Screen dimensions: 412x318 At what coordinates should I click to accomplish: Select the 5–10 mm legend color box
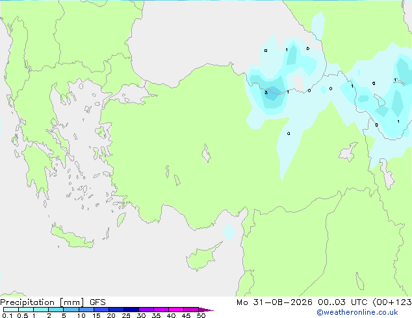pos(71,310)
